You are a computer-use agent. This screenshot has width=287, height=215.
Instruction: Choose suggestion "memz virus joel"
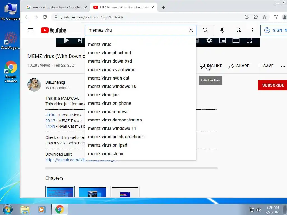tap(141, 95)
